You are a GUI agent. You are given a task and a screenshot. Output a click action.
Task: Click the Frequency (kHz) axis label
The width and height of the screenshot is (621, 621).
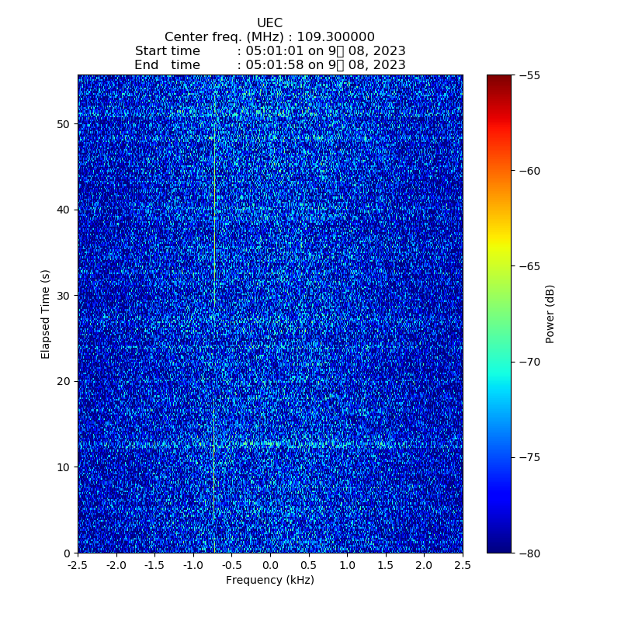[269, 581]
